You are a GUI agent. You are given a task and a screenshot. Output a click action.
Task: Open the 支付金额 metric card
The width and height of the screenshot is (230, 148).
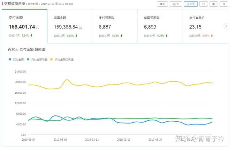[24, 26]
